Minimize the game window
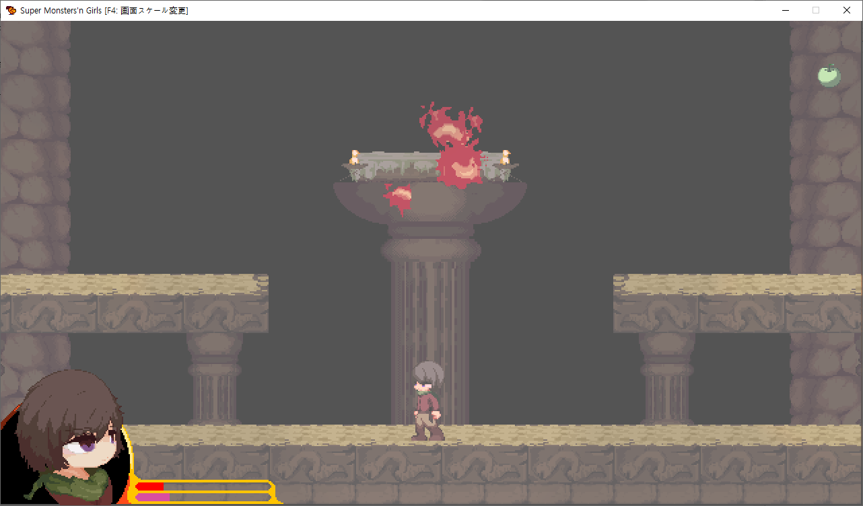The height and width of the screenshot is (506, 863). coord(785,10)
